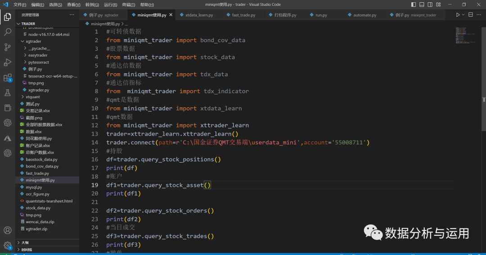Place cursor on line 19 query_stock_asset
The height and width of the screenshot is (255, 486).
pyautogui.click(x=174, y=185)
